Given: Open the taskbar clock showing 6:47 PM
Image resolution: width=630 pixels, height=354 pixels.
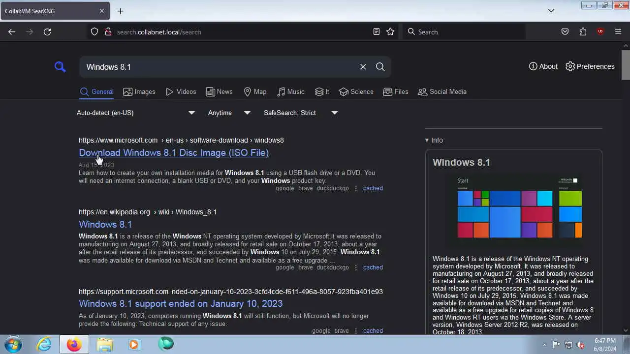Looking at the screenshot, I should (605, 345).
